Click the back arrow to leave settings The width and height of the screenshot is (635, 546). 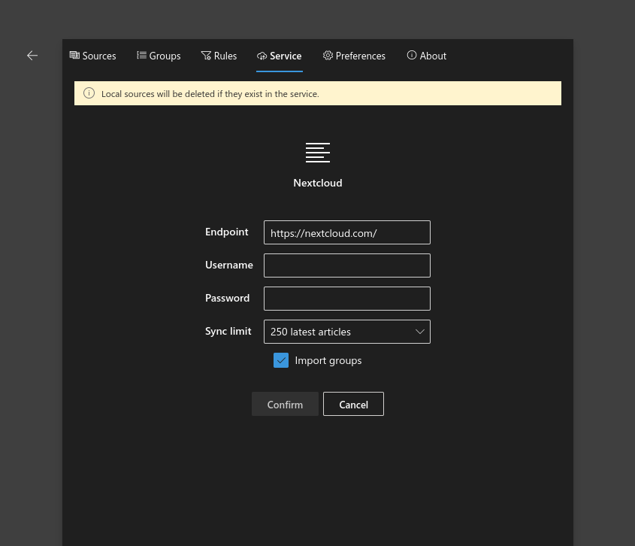[32, 55]
